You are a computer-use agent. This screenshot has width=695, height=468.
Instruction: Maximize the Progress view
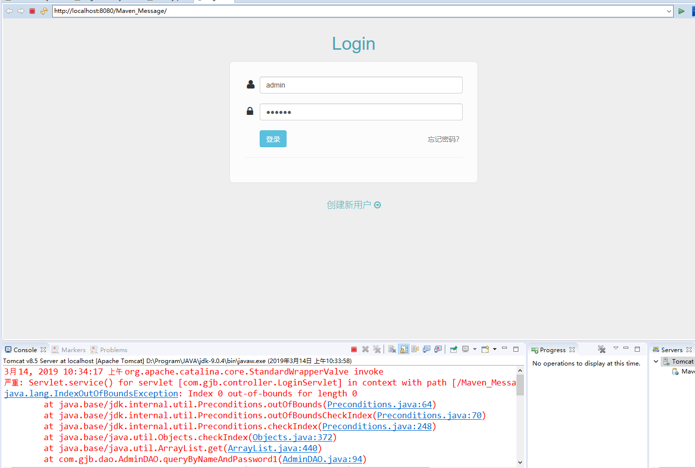click(x=637, y=349)
